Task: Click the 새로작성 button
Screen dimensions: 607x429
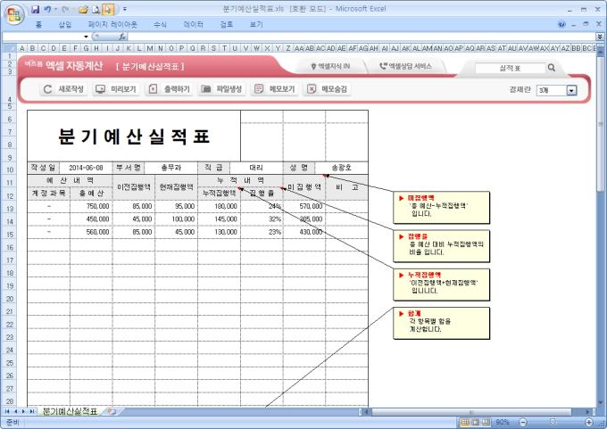Action: (63, 89)
